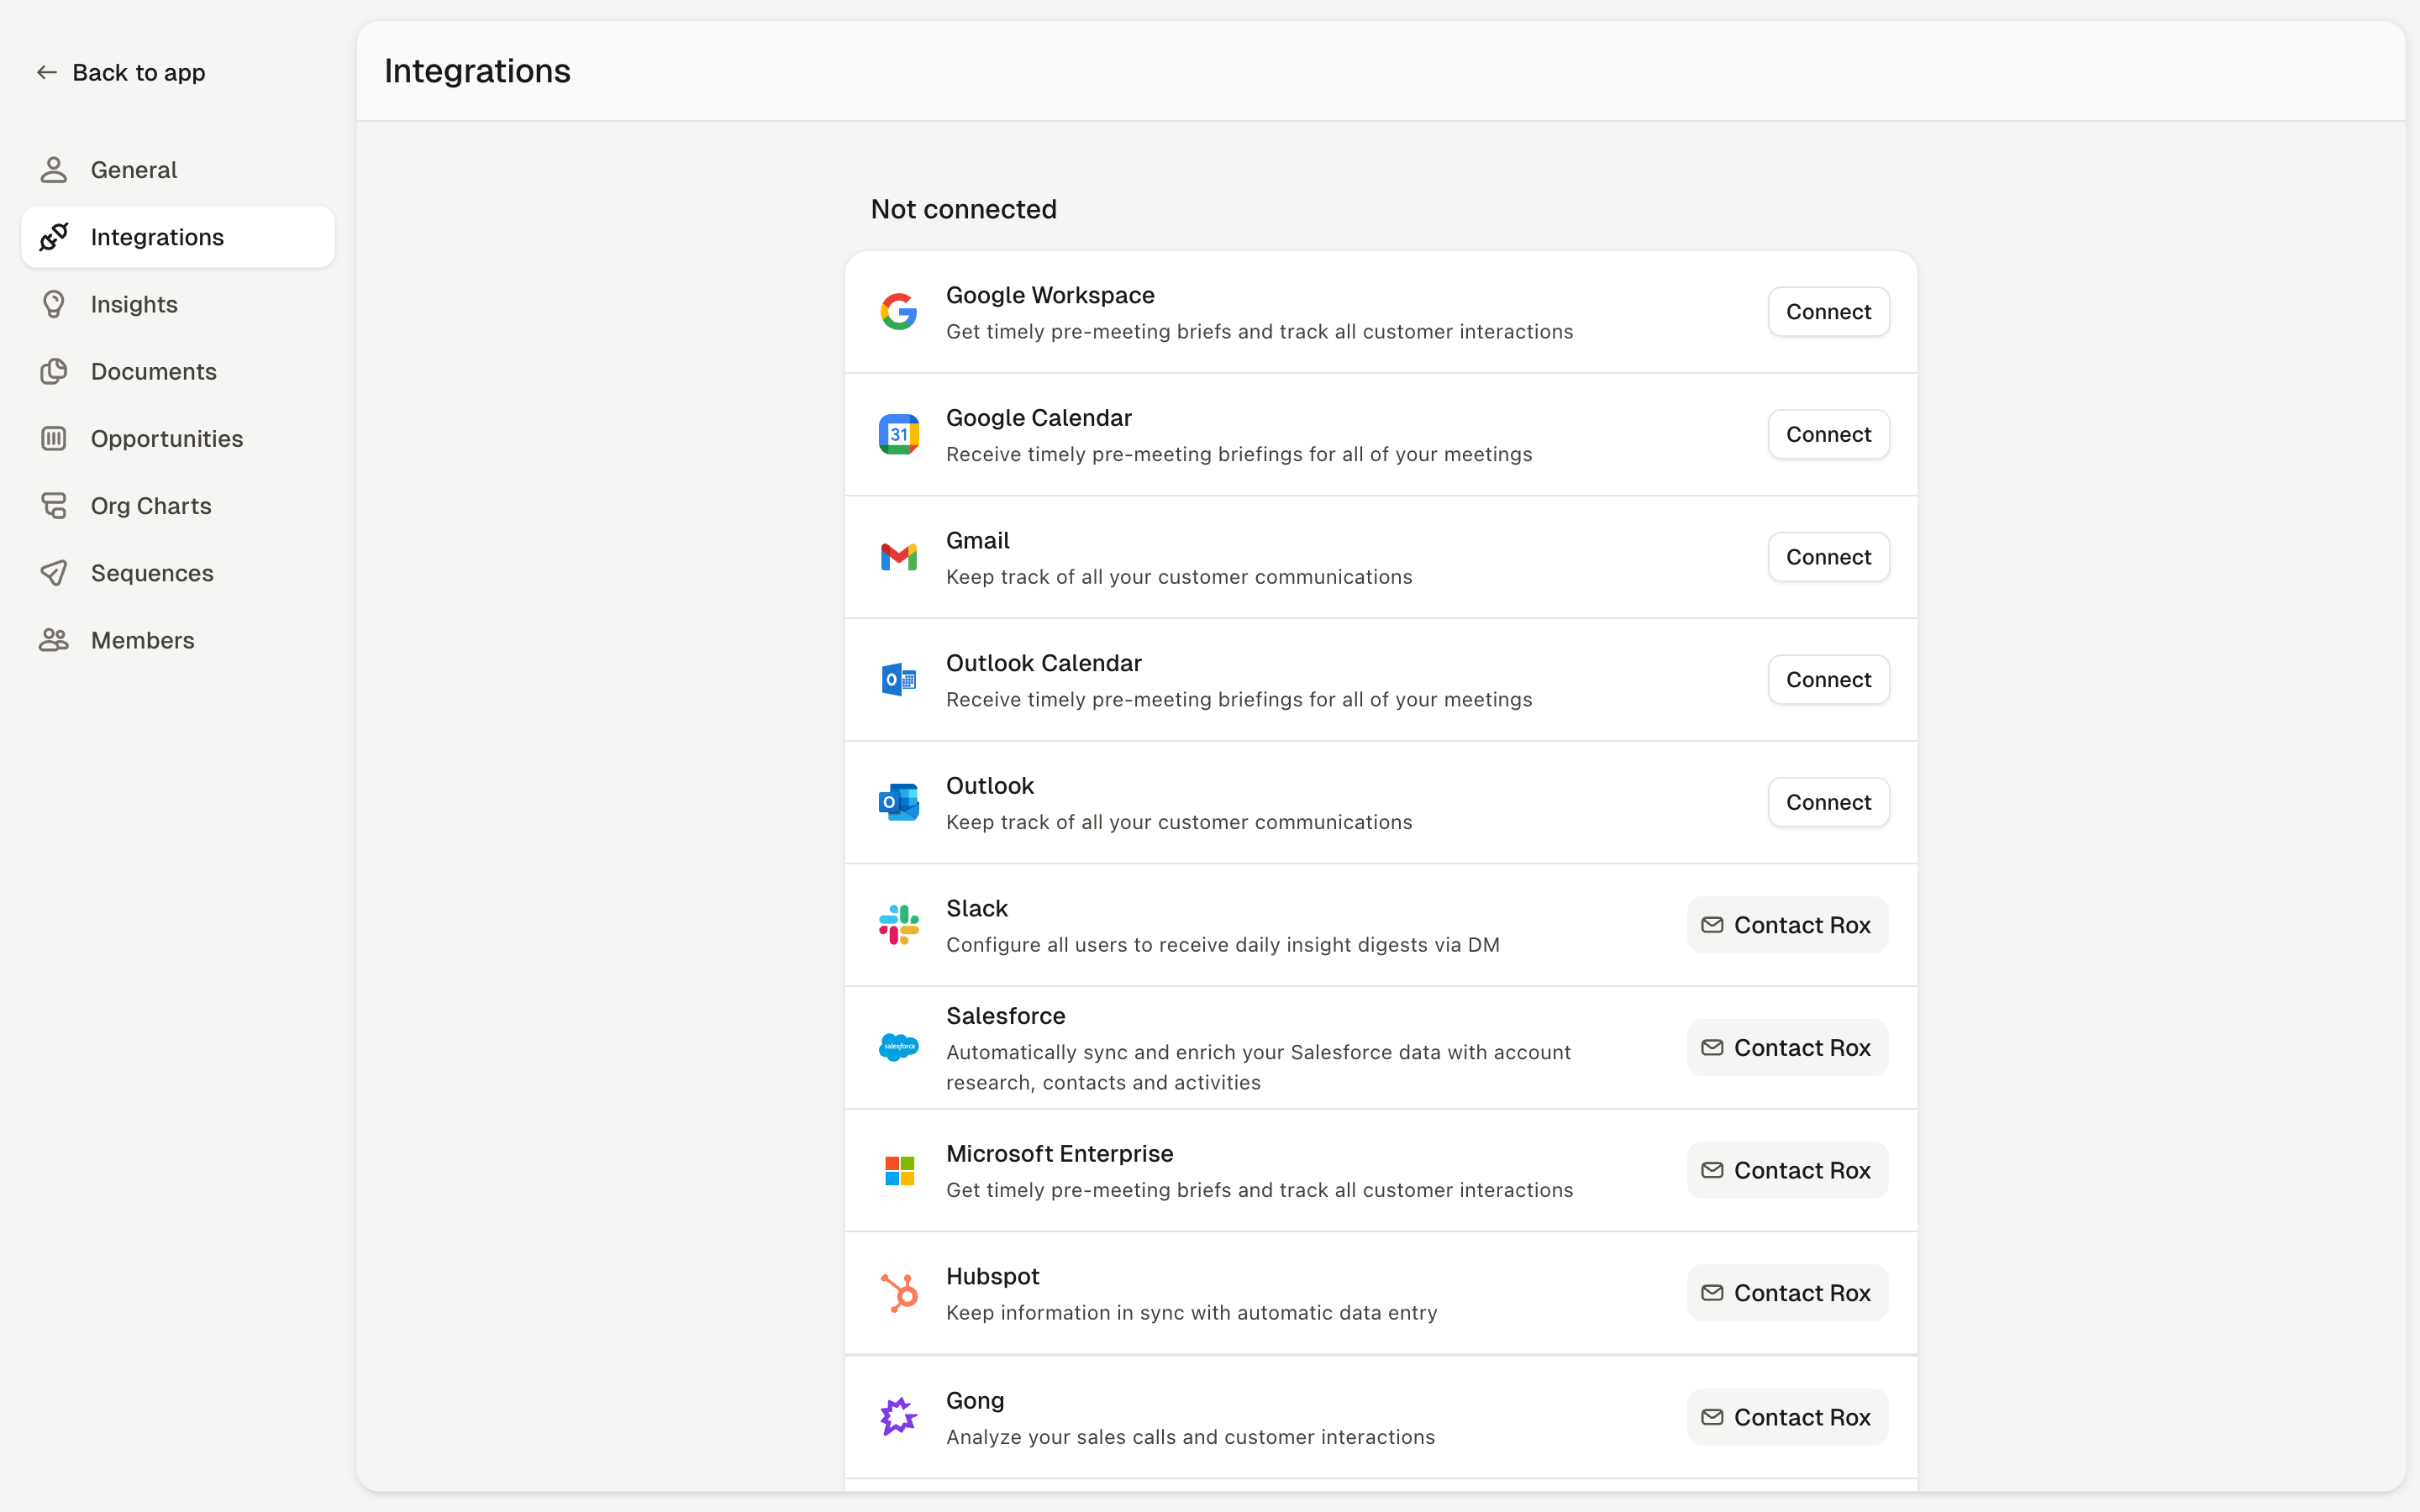Connect Google Workspace
Screen dimensions: 2420x1512
pyautogui.click(x=1828, y=312)
